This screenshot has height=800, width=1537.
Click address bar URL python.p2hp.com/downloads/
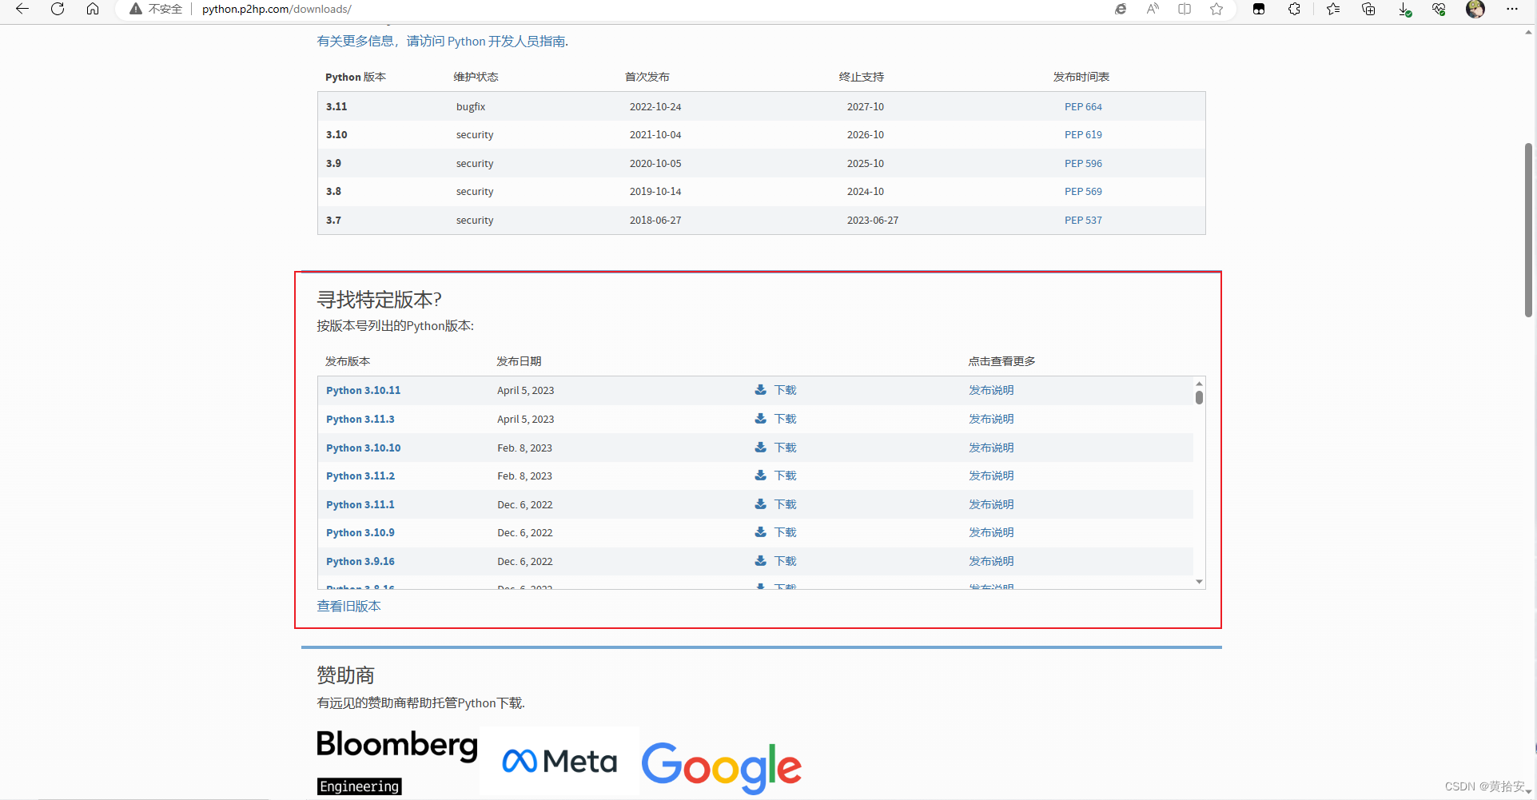point(277,9)
